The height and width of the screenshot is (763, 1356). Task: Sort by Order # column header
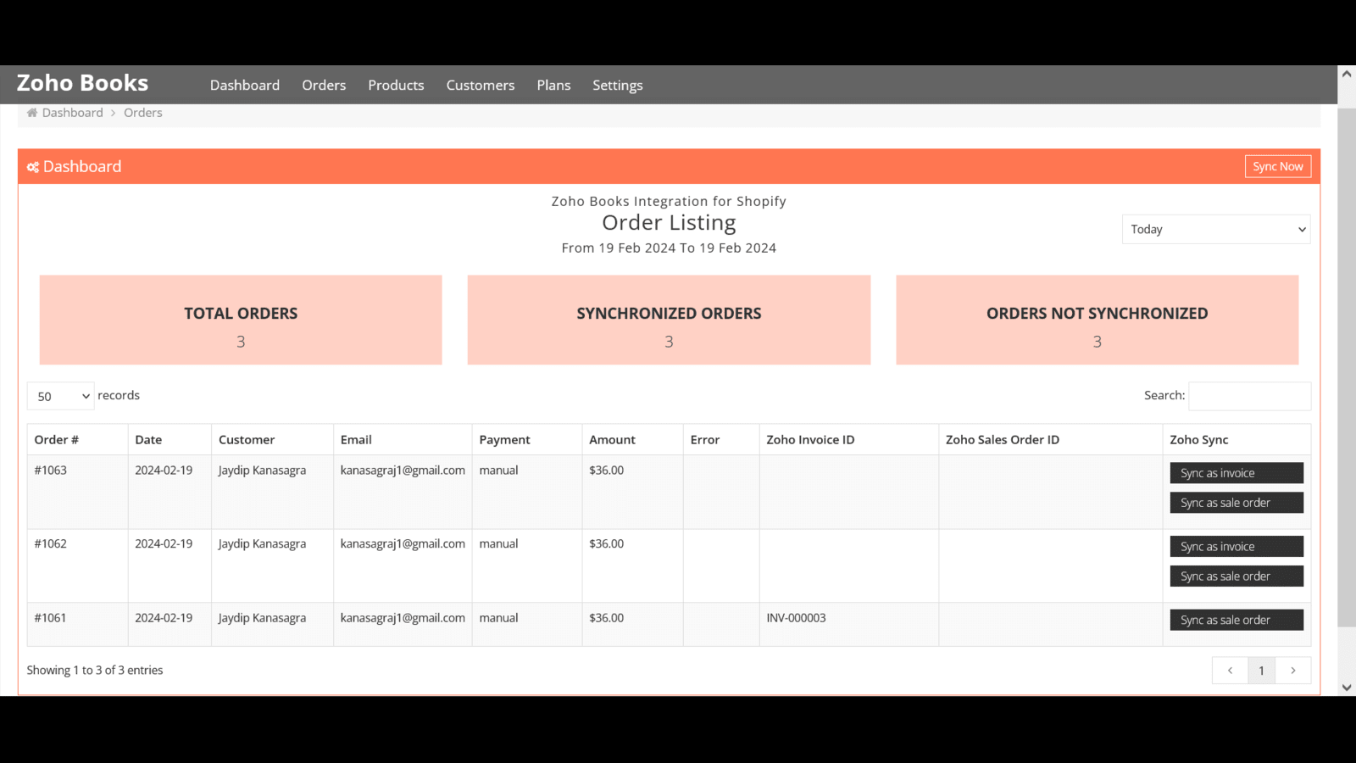(78, 440)
